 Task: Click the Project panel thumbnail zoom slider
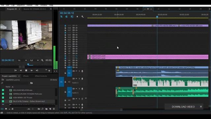(13, 109)
